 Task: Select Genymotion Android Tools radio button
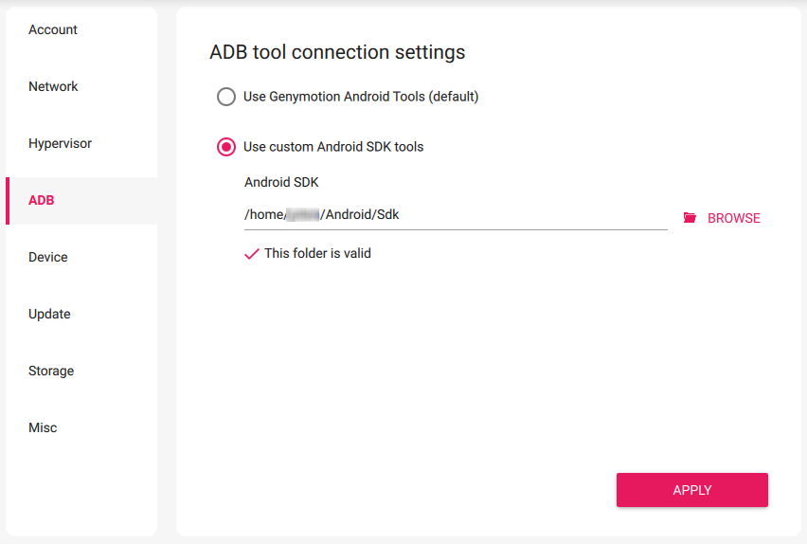tap(226, 97)
